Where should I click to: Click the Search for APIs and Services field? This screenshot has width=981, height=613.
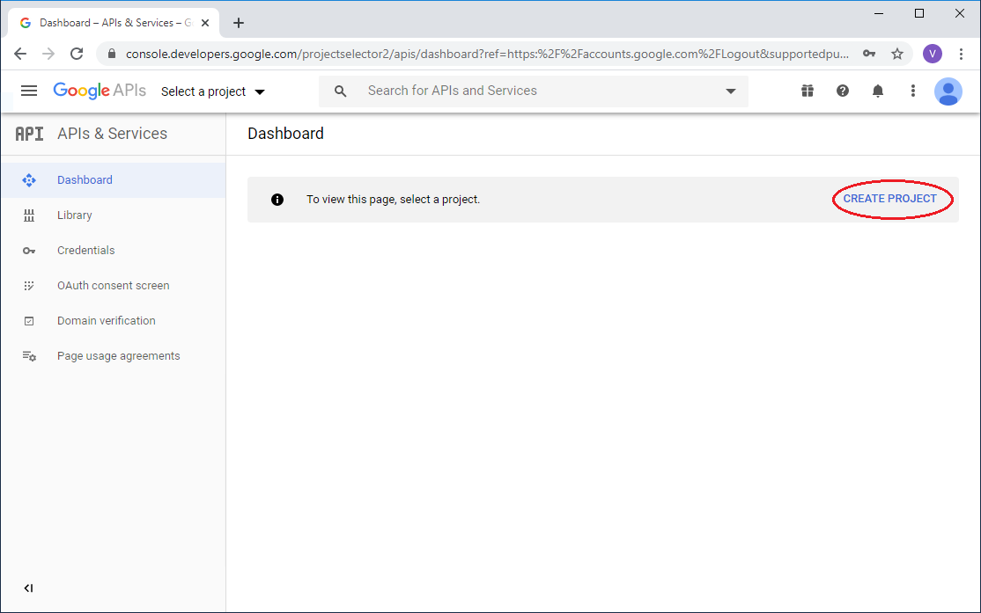point(533,91)
